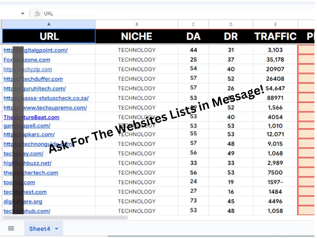317x238 pixels.
Task: Open the digitalgpoint.com link
Action: 36,50
